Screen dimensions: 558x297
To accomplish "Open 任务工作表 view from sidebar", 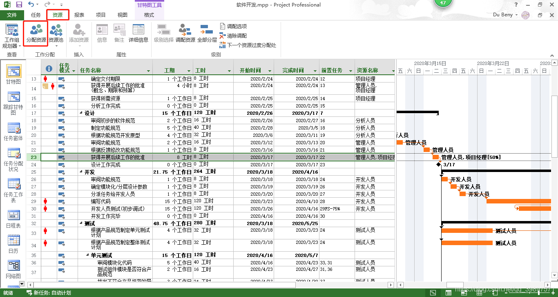I will click(x=13, y=191).
